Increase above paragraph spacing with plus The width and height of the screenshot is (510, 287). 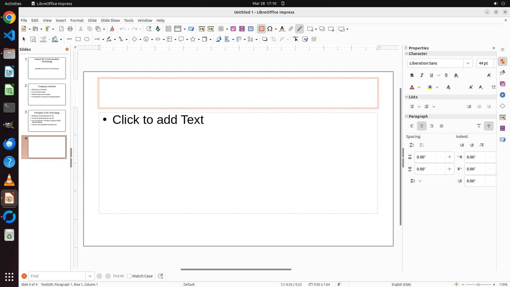point(449,157)
